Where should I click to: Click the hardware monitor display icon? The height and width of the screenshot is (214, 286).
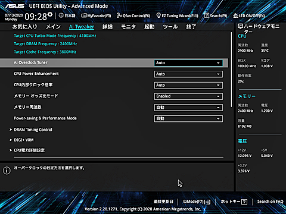(240, 26)
